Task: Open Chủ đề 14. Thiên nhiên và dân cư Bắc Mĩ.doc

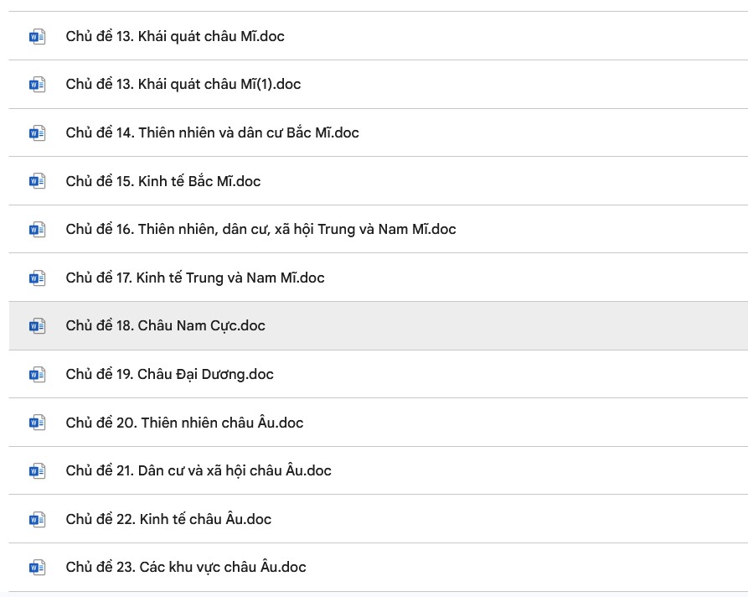Action: [212, 132]
